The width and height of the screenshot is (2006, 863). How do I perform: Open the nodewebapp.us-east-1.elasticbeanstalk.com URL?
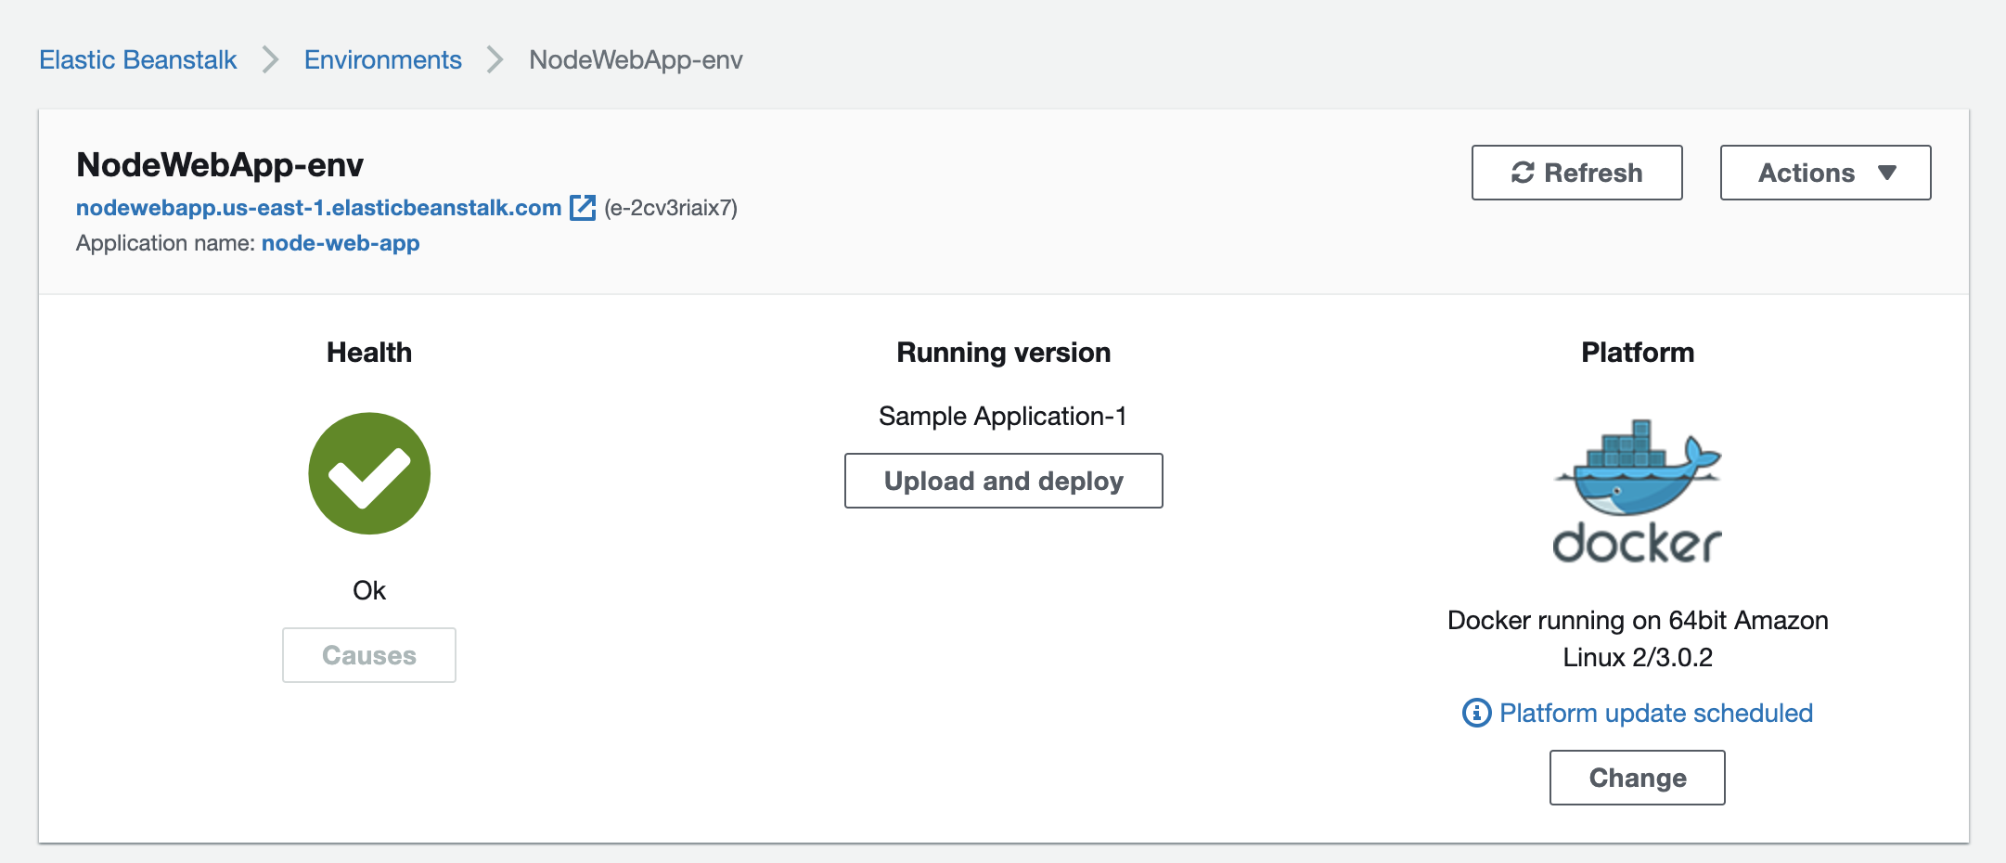click(318, 208)
